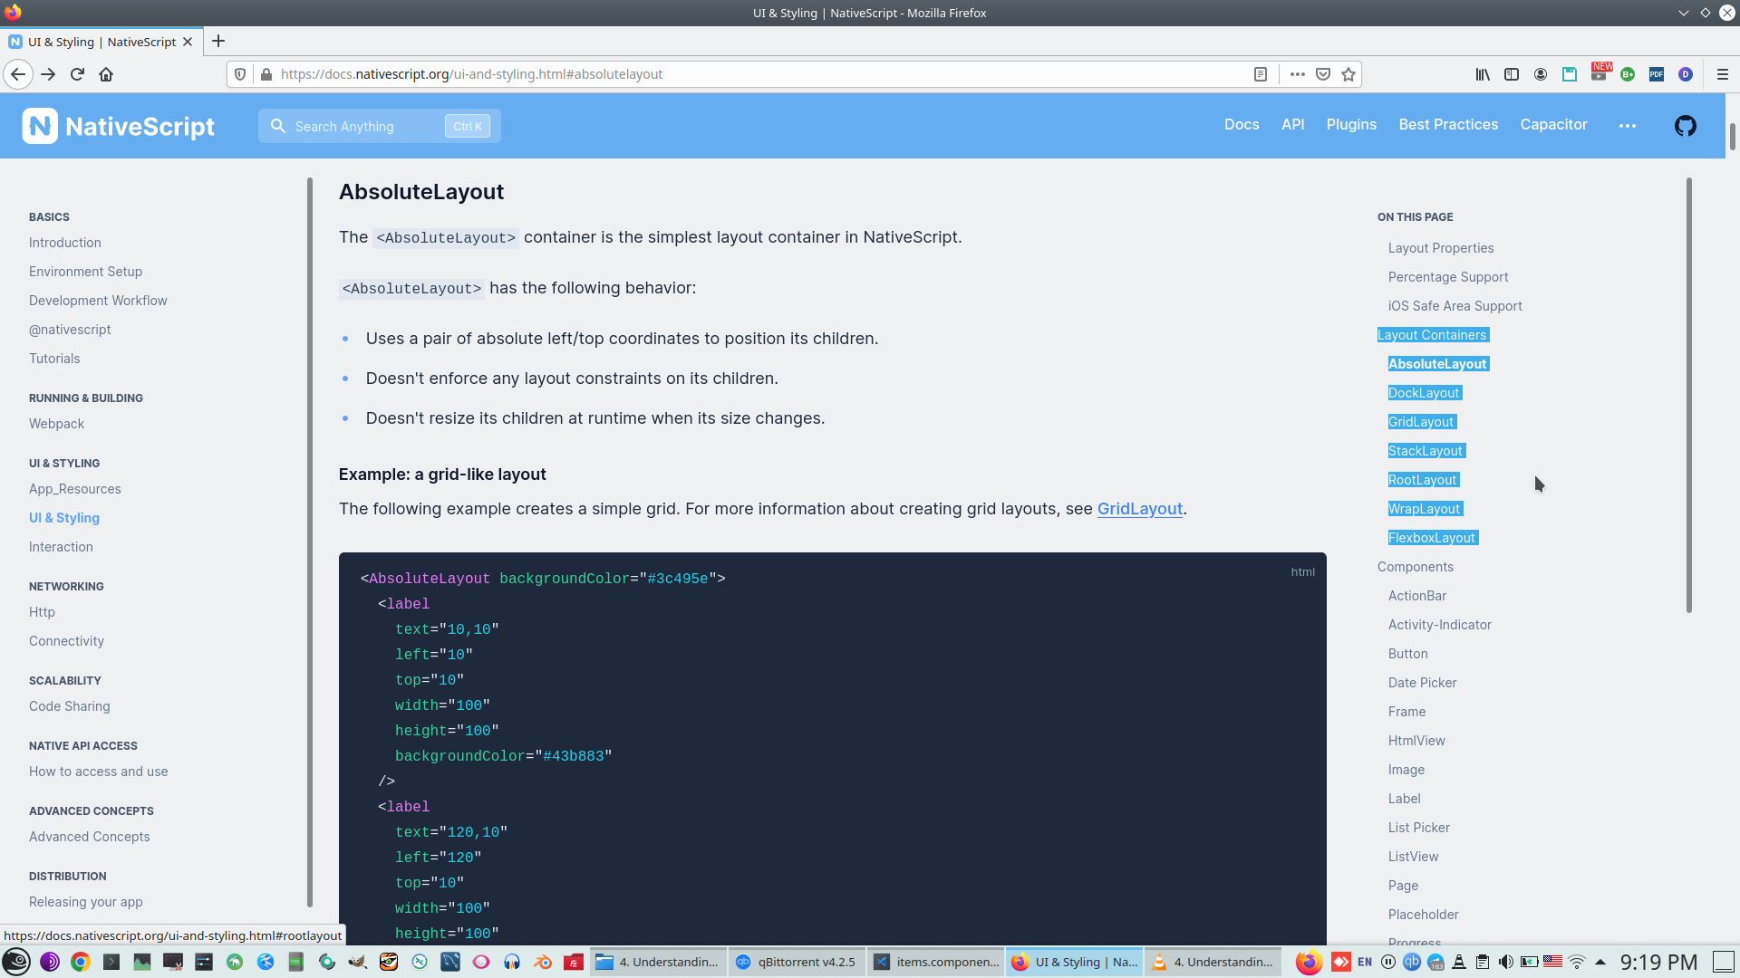Open Google Chrome from the taskbar

(79, 962)
